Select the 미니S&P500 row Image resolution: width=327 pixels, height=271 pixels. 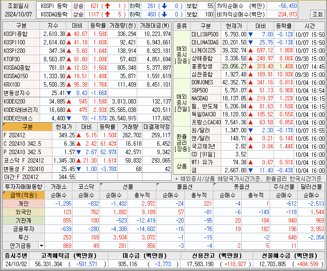tap(258, 34)
